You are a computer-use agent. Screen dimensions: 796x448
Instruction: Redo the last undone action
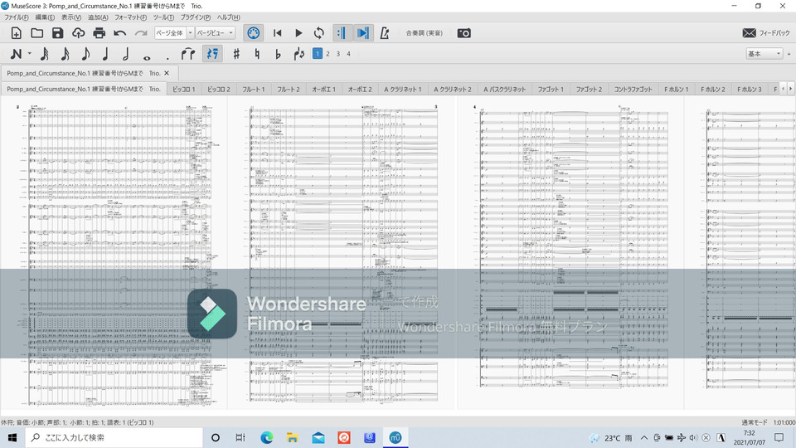(141, 33)
